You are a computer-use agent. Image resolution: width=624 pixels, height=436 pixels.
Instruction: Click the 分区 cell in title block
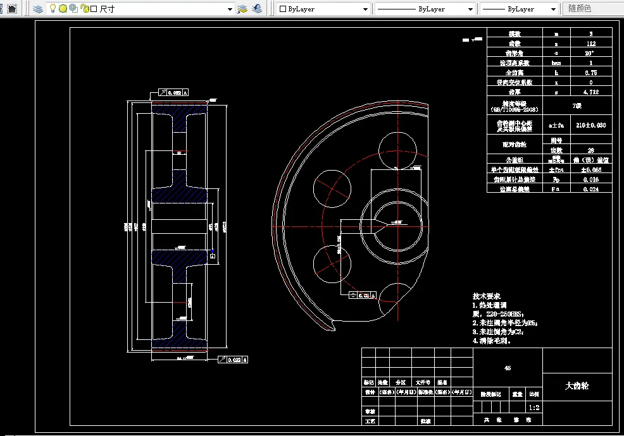pos(401,382)
